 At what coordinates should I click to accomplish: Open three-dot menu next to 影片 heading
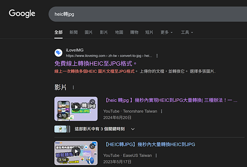click(73, 87)
